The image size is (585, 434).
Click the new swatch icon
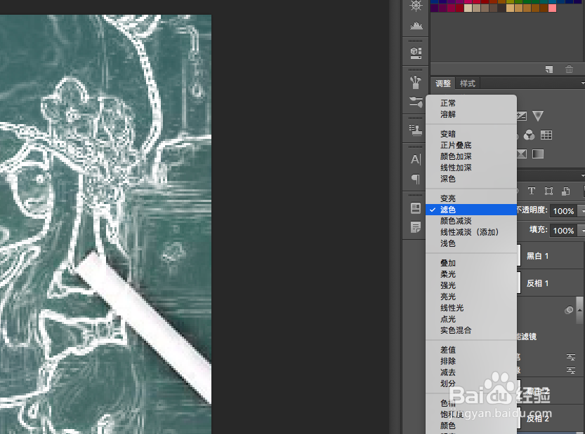coord(548,69)
